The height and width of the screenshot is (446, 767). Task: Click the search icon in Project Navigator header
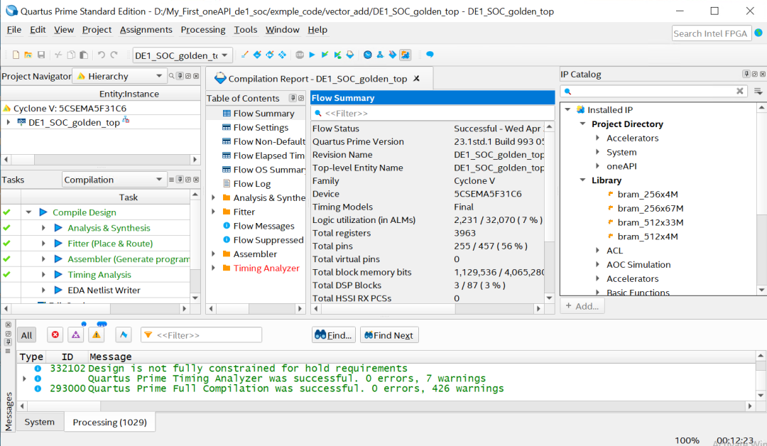tap(172, 76)
